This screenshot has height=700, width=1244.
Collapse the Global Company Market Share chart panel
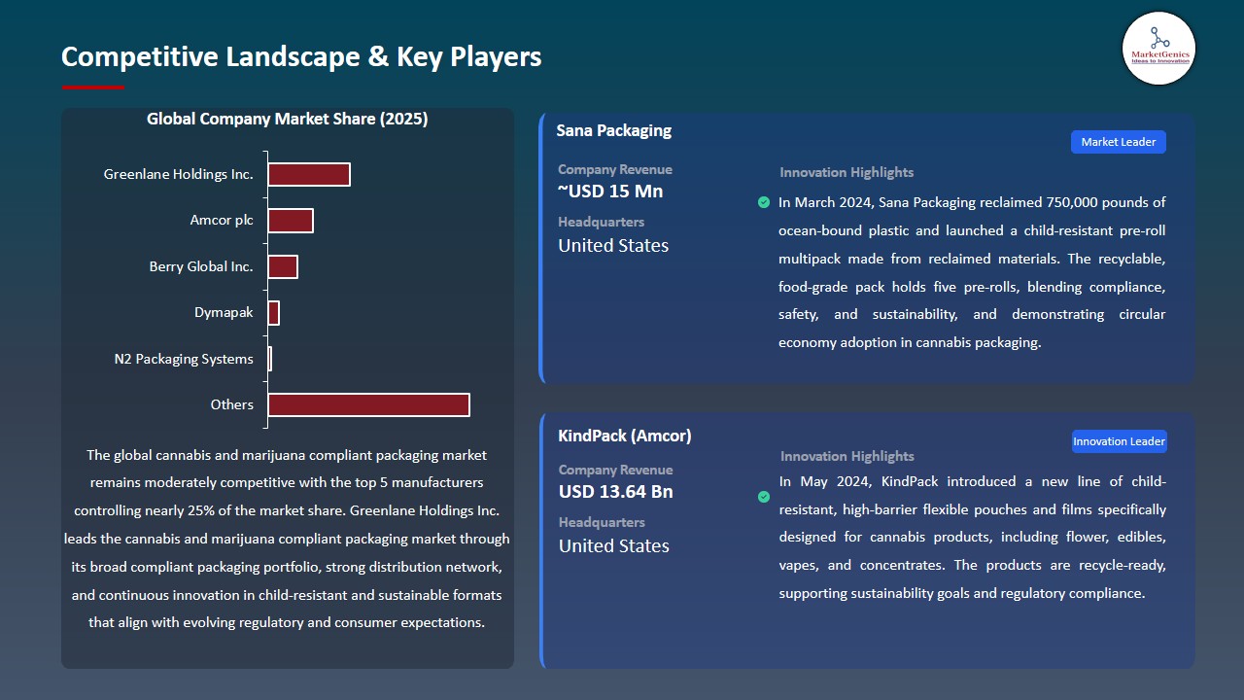pyautogui.click(x=288, y=119)
